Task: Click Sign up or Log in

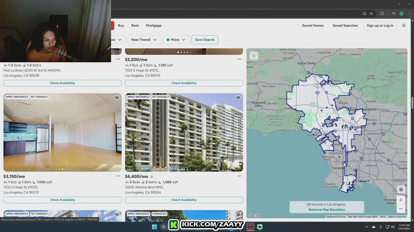Action: [x=380, y=25]
